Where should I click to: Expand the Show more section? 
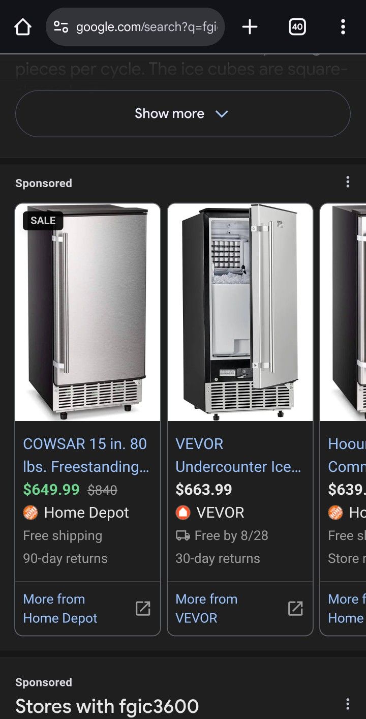(x=182, y=113)
